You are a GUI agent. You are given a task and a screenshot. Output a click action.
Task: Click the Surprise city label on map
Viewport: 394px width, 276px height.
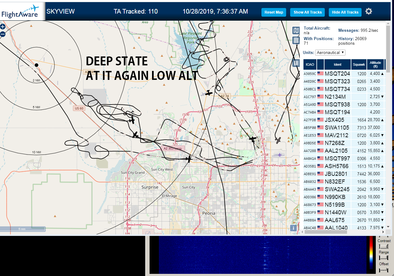click(x=150, y=187)
